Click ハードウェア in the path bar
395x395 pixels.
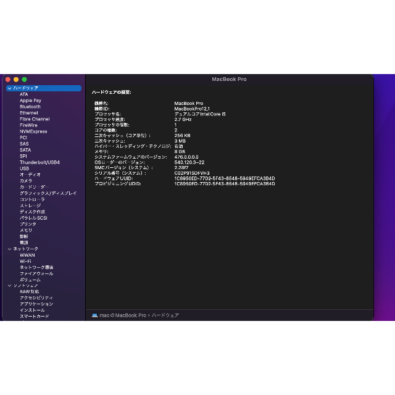tap(165, 315)
